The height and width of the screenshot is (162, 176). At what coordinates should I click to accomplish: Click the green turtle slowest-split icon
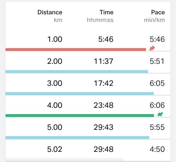pyautogui.click(x=160, y=114)
